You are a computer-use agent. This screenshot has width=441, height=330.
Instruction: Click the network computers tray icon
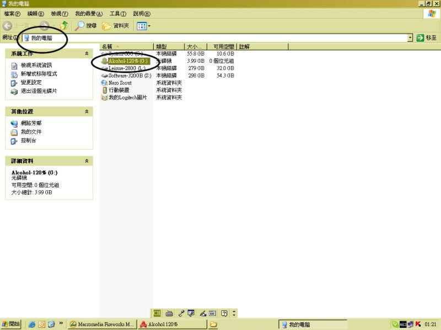(410, 324)
